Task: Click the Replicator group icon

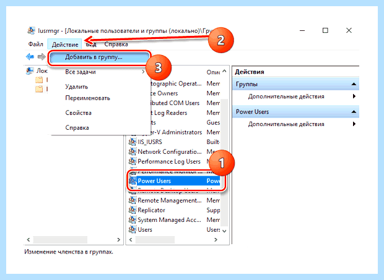Action: pyautogui.click(x=133, y=210)
